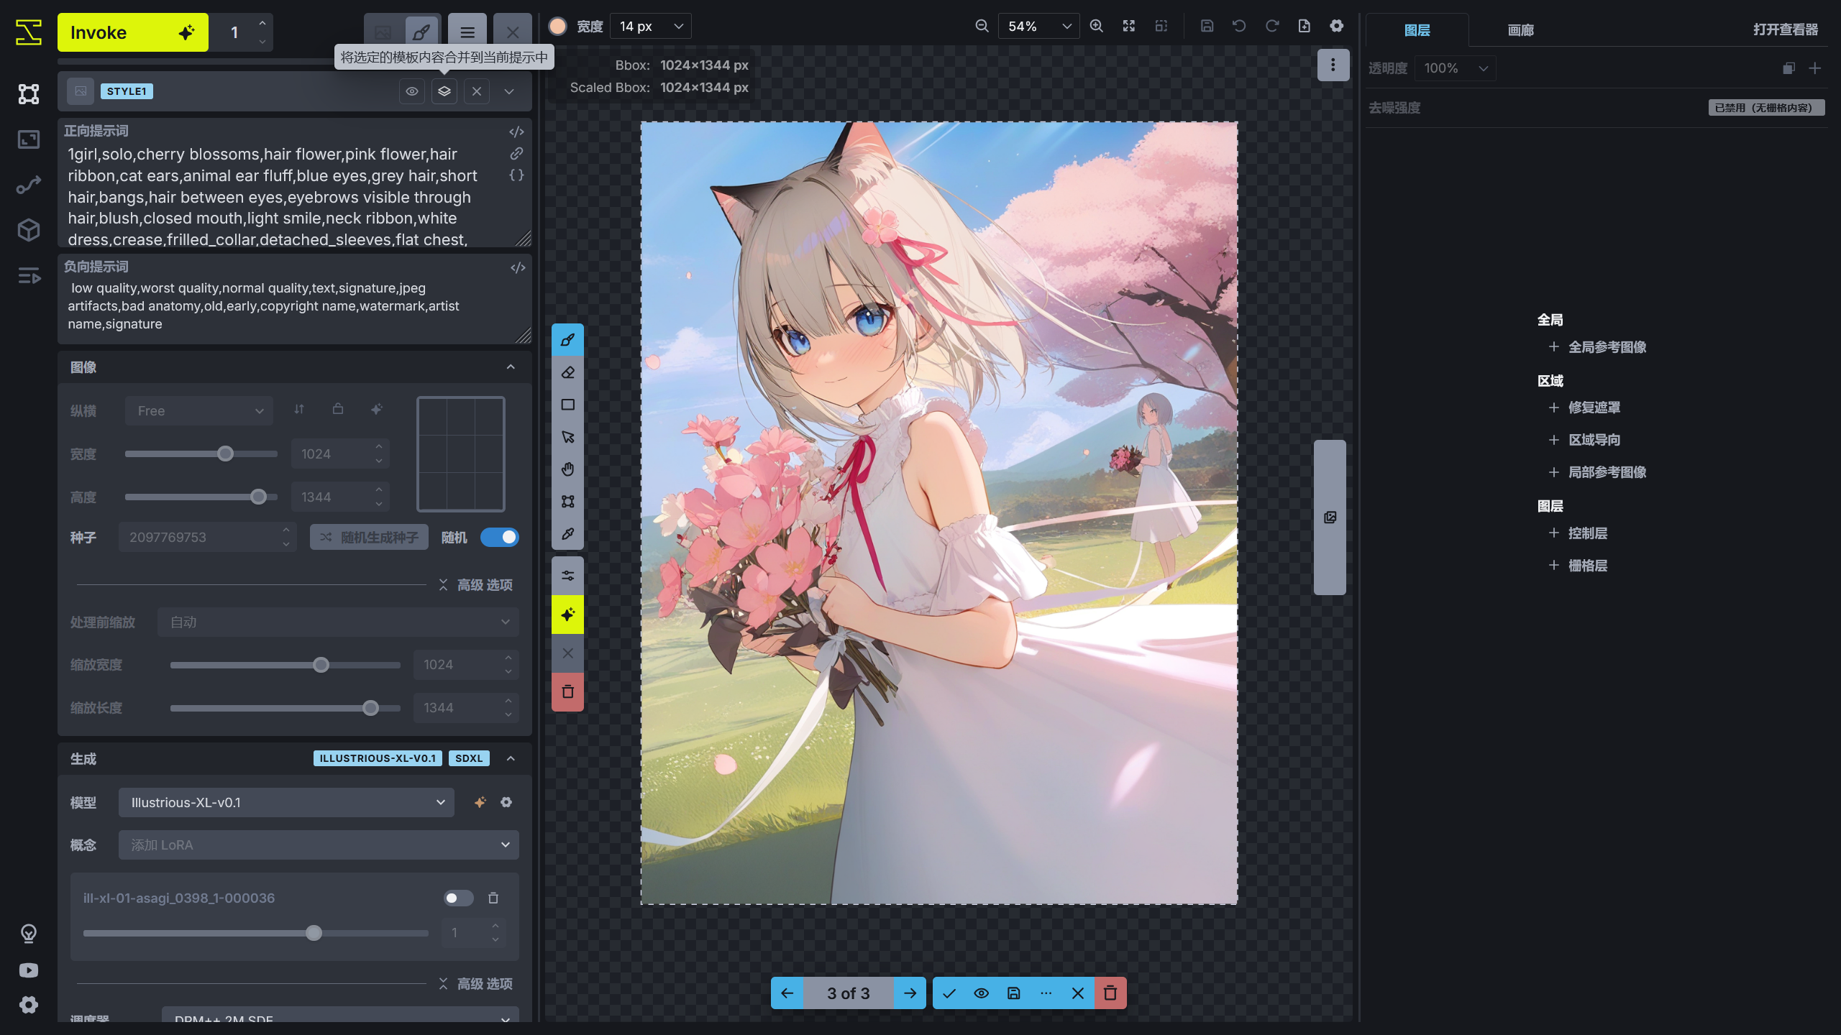Select the rectangle tool in canvas toolbar
Viewport: 1841px width, 1035px height.
[x=567, y=405]
